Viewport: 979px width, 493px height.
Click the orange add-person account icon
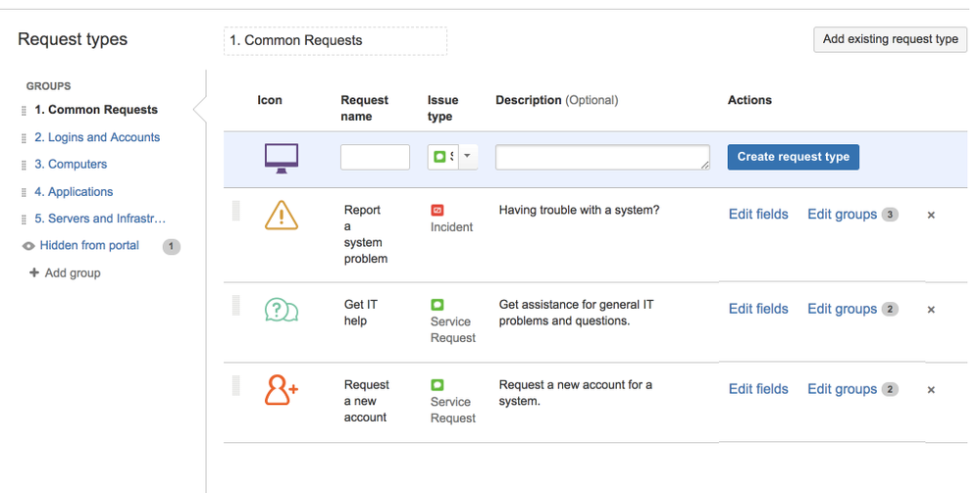point(282,390)
